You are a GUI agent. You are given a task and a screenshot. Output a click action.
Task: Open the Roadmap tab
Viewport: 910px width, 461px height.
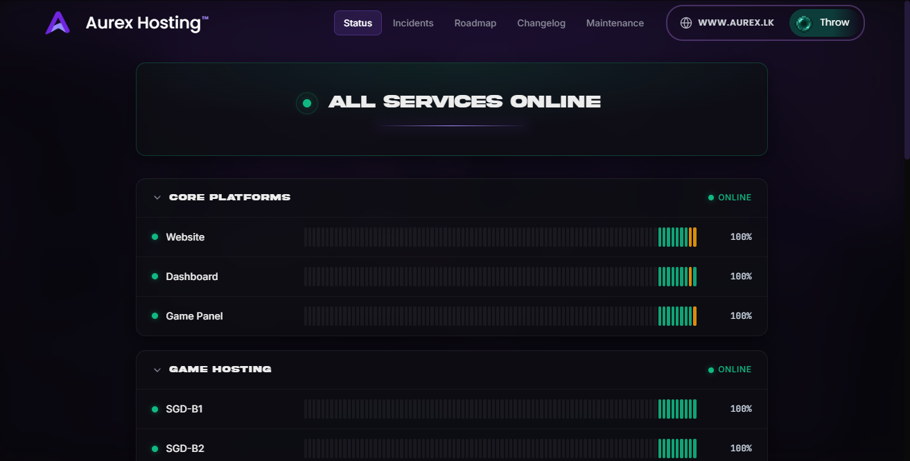pos(475,23)
